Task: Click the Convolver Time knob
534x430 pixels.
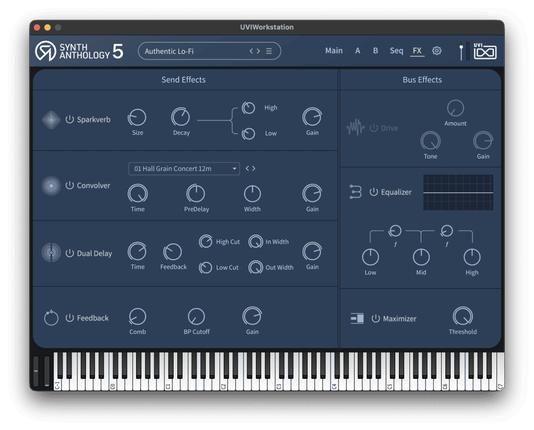Action: tap(138, 194)
